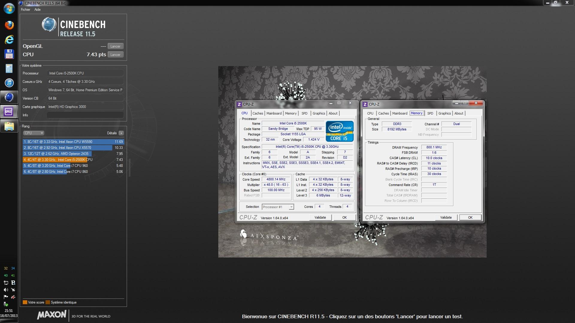Click the orange 32 temperature tray readout

coord(6,268)
